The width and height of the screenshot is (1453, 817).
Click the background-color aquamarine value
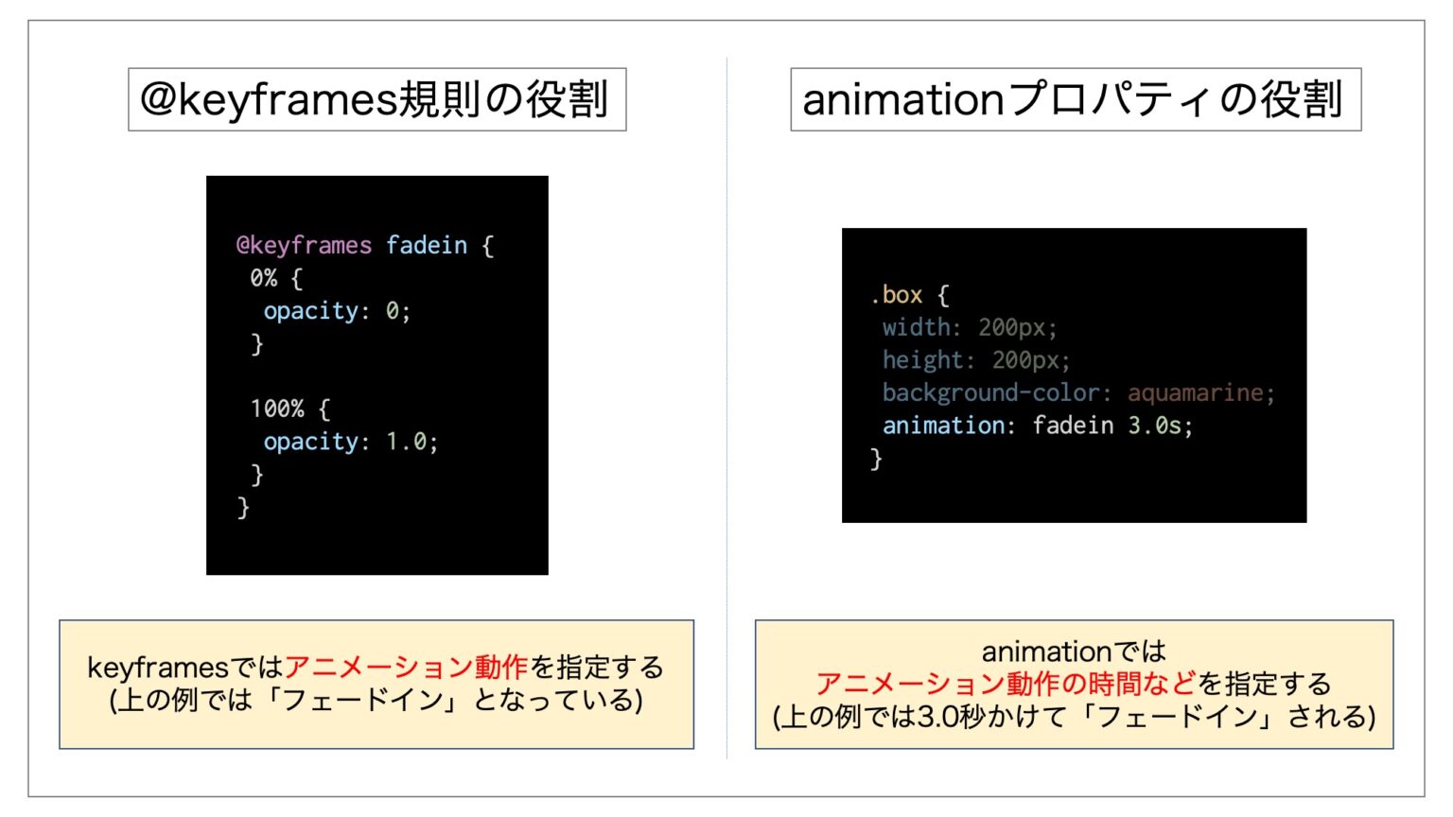[1199, 392]
